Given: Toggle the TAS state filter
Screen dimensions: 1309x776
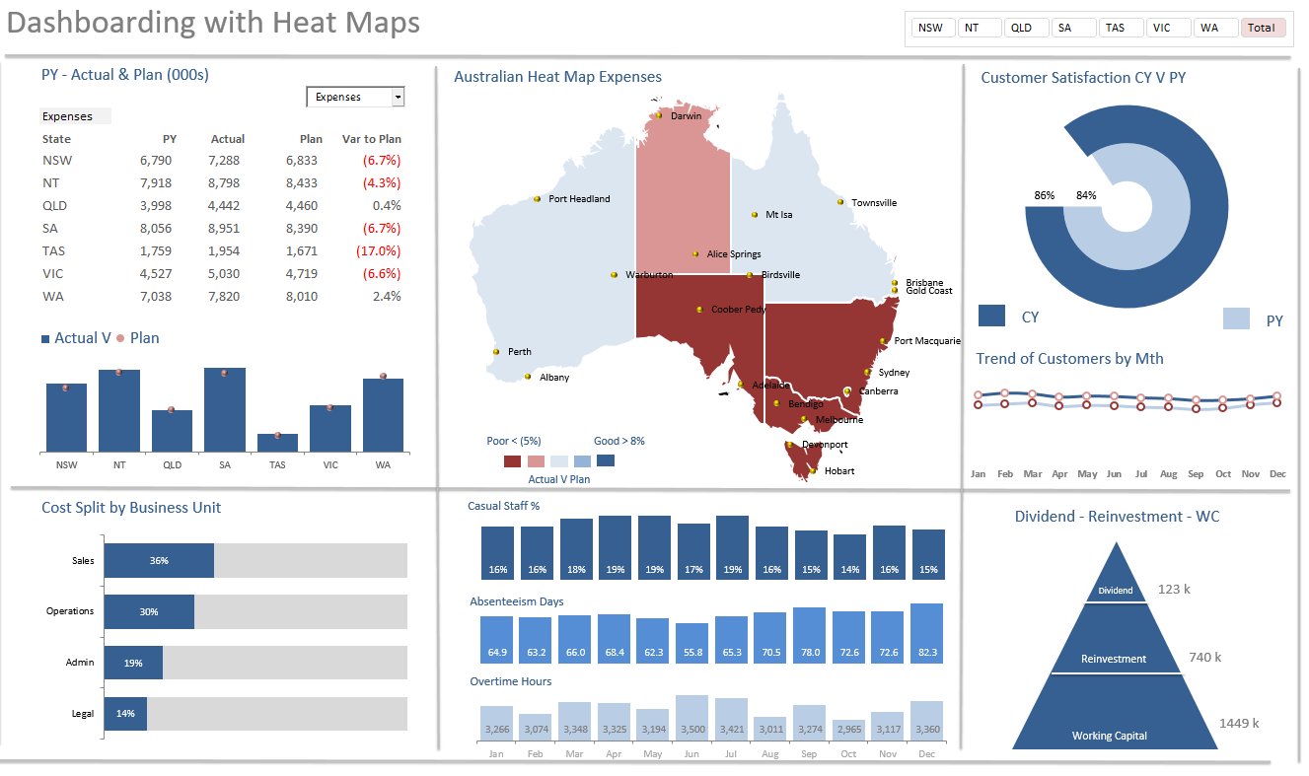Looking at the screenshot, I should (x=1121, y=28).
